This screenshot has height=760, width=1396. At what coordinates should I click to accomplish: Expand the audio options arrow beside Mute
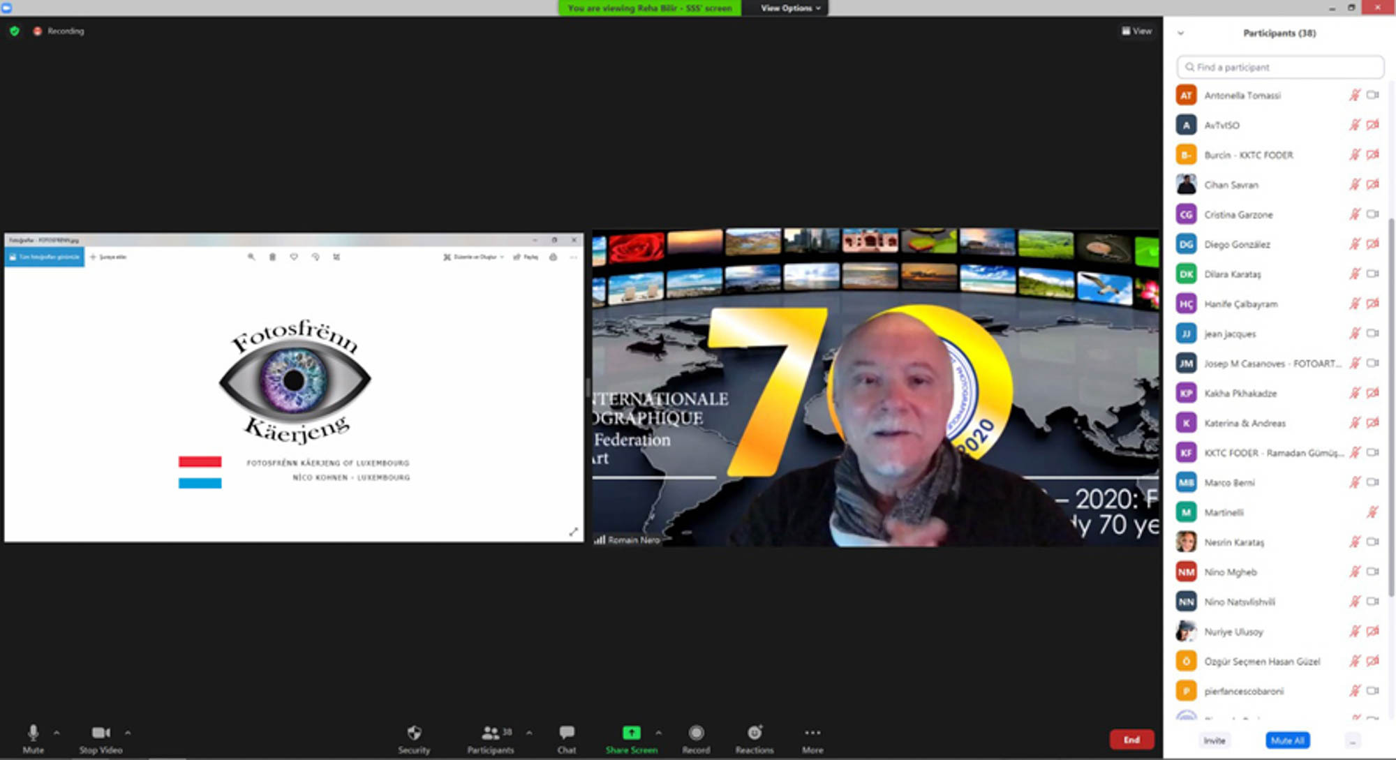pos(57,733)
